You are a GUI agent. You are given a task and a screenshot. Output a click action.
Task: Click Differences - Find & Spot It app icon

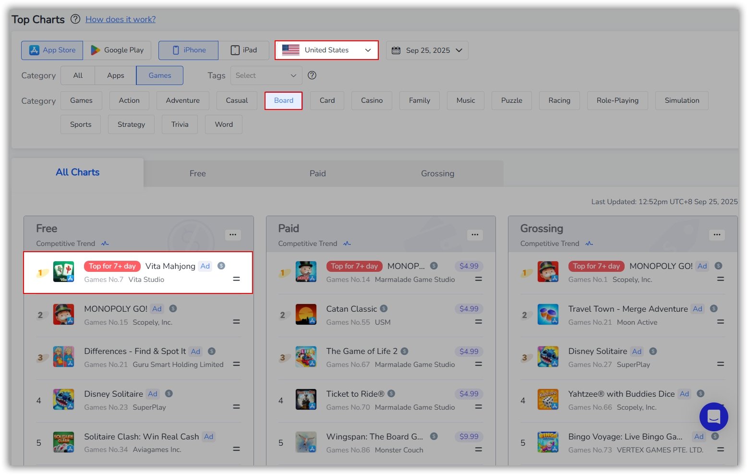coord(63,357)
